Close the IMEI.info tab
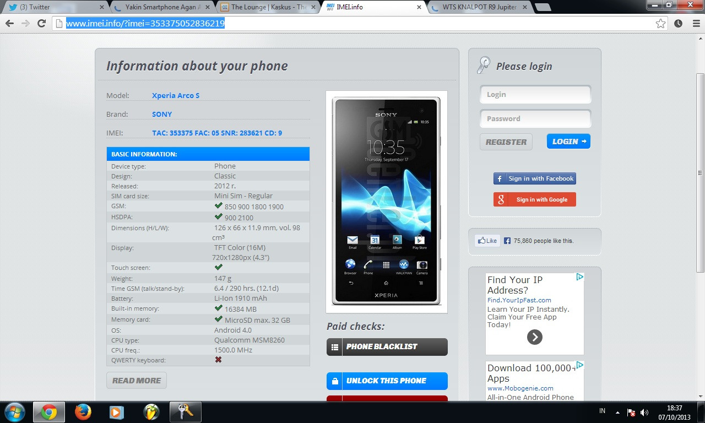 (x=419, y=7)
